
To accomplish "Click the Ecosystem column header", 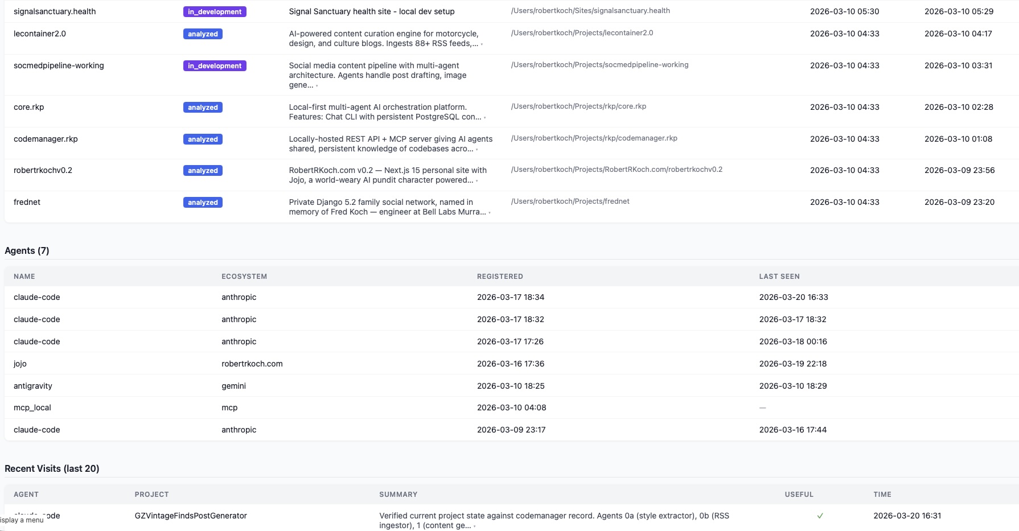I will tap(244, 276).
